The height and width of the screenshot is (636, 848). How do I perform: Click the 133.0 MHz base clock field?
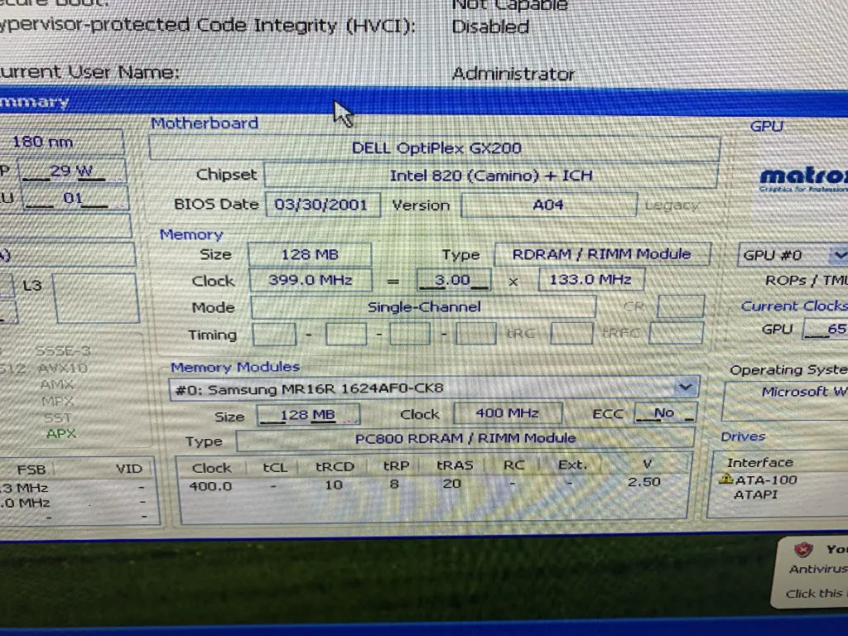pos(590,279)
